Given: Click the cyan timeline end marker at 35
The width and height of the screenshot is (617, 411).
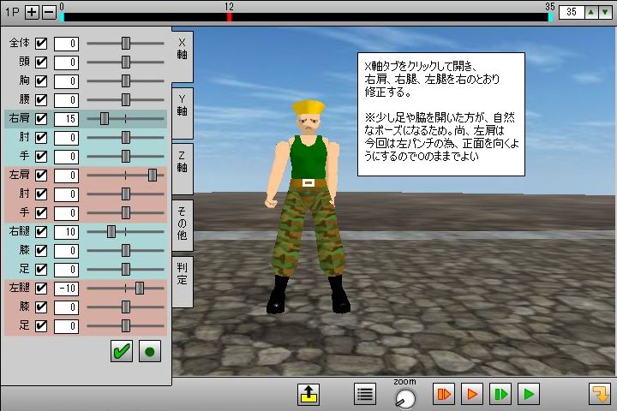Looking at the screenshot, I should (550, 17).
